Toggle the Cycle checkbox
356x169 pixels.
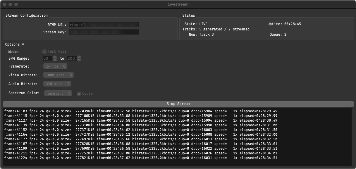79,94
